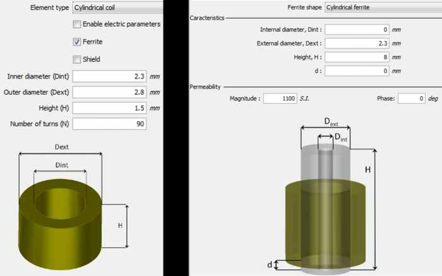Edit the permeability Magnitude field with 1100
This screenshot has width=442, height=276.
point(280,99)
